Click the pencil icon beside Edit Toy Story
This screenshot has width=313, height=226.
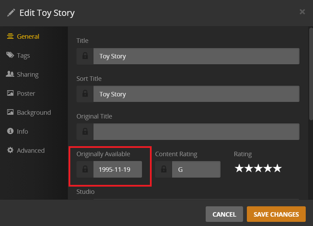pos(11,13)
